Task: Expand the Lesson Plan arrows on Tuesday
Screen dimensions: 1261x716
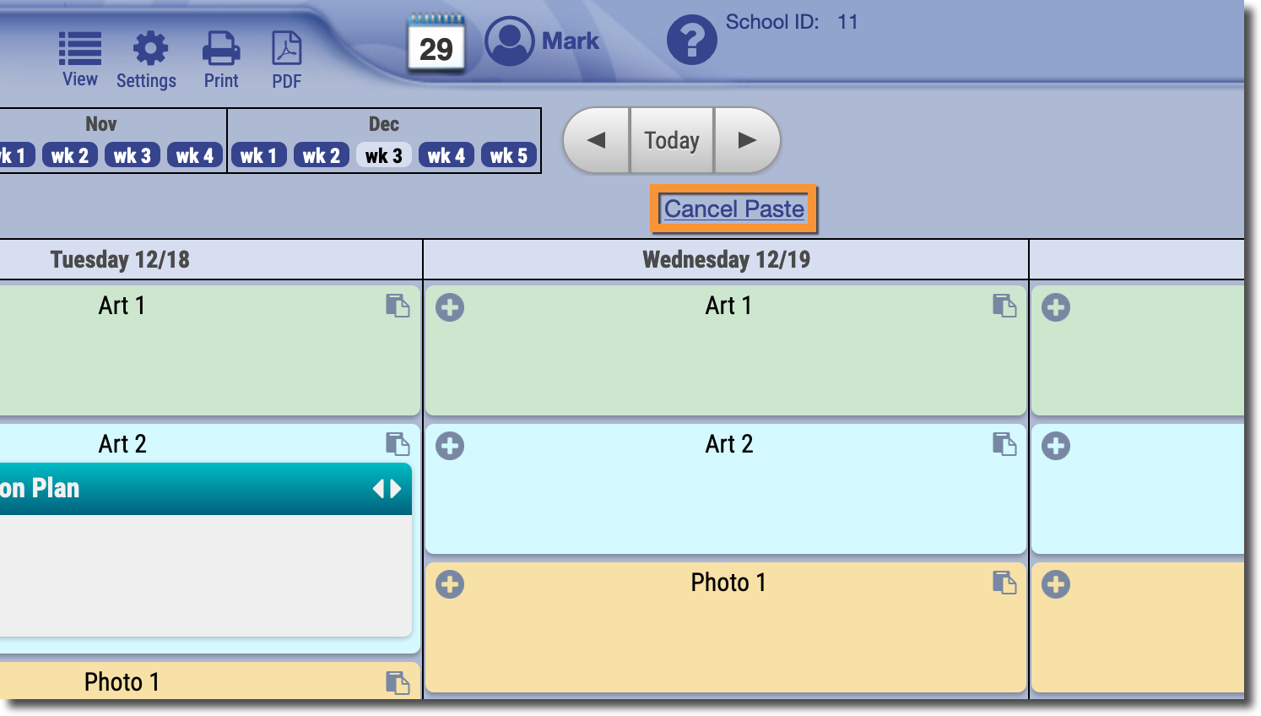Action: coord(387,489)
